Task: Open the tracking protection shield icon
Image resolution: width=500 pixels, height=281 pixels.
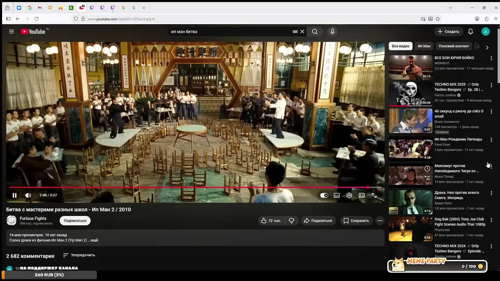Action: point(76,19)
